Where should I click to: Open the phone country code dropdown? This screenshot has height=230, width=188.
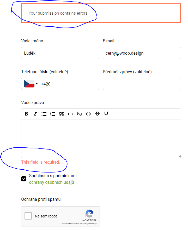[x=31, y=84]
